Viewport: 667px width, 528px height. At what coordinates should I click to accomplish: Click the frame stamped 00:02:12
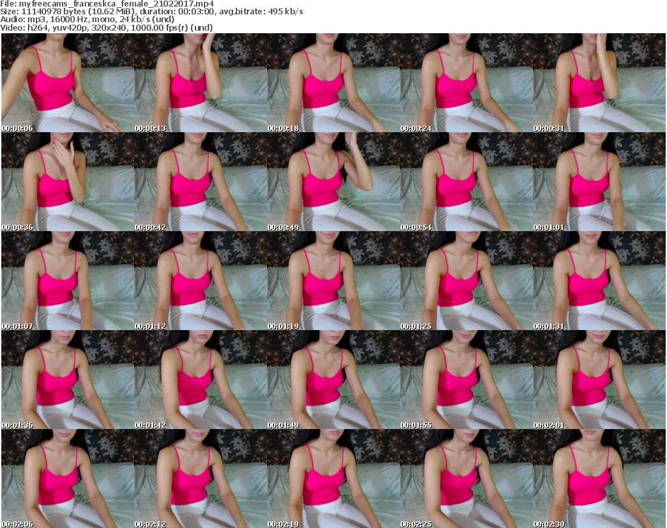(x=201, y=479)
